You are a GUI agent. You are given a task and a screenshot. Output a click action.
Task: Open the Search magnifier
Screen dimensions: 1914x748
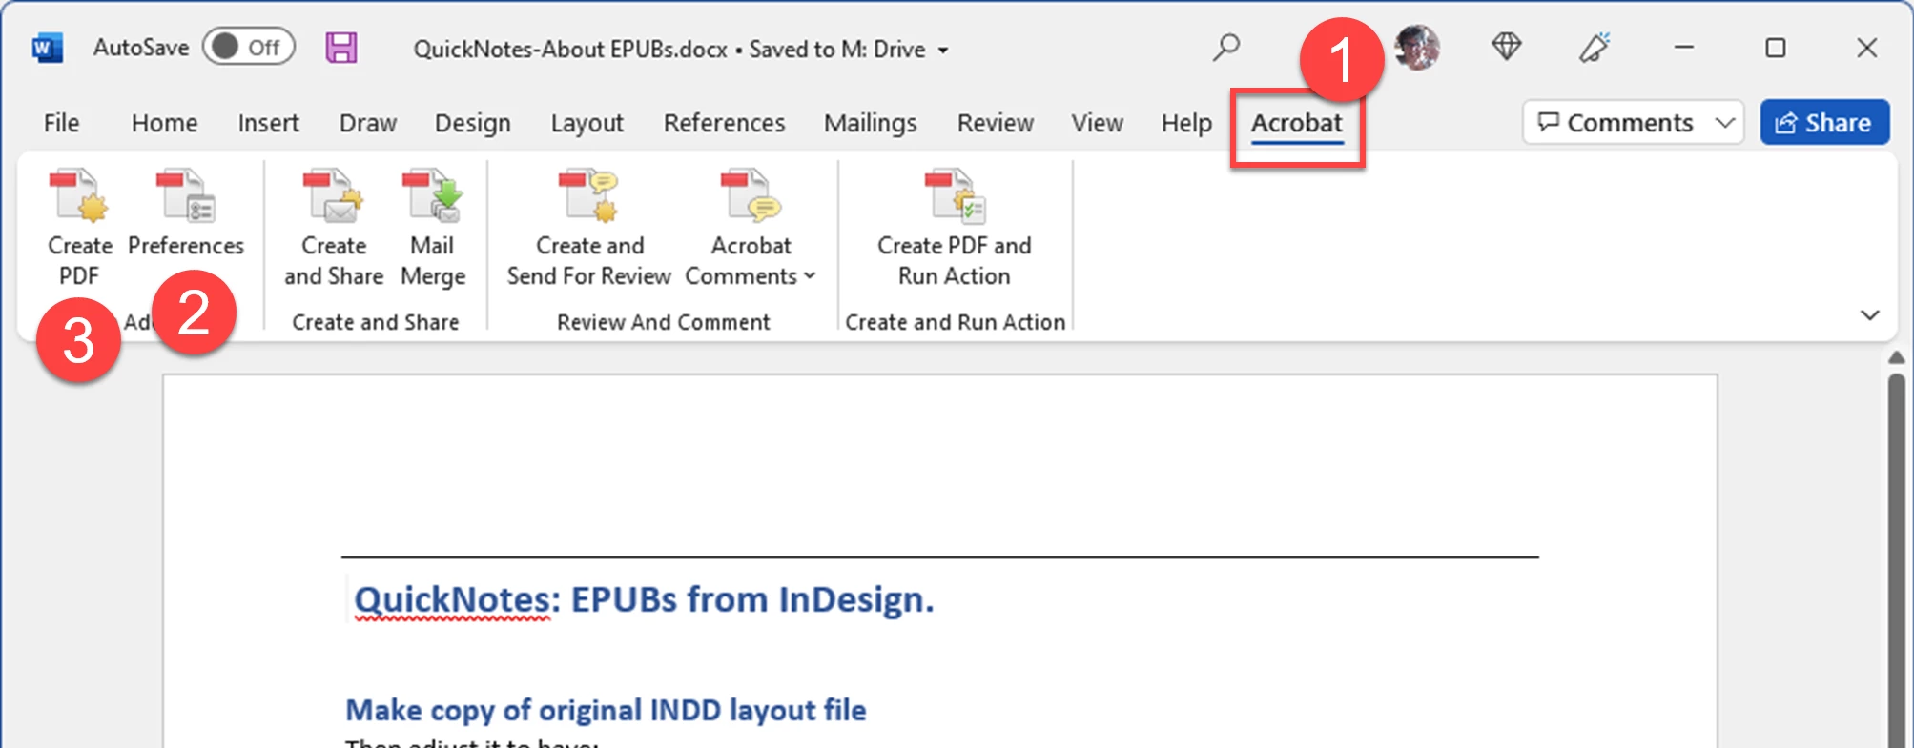tap(1225, 47)
